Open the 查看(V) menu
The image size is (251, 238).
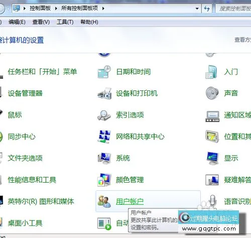pos(41,22)
